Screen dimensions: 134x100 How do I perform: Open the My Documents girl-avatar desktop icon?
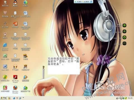[5, 2]
